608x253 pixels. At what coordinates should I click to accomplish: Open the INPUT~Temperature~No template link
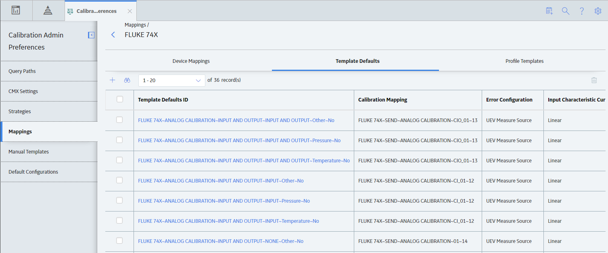[x=228, y=221]
